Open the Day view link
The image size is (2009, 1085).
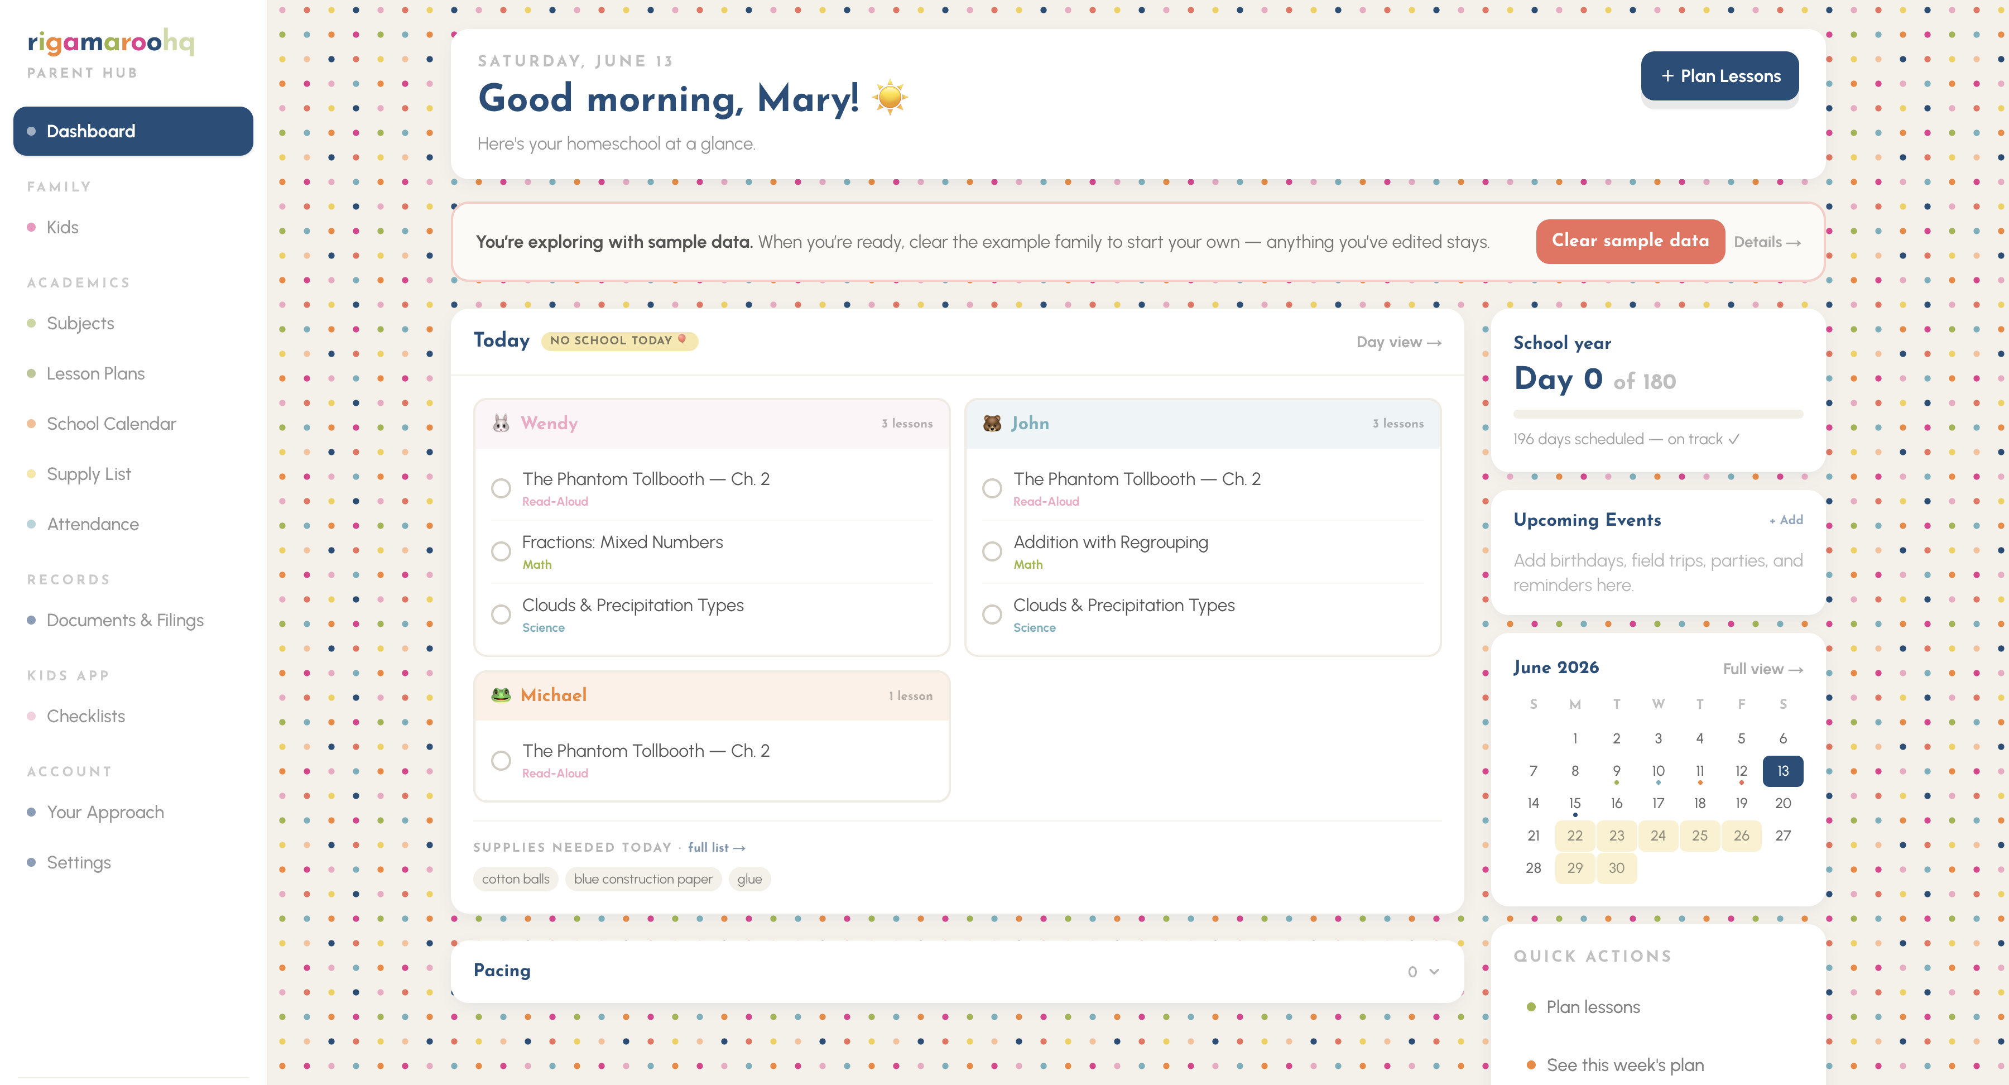1398,343
